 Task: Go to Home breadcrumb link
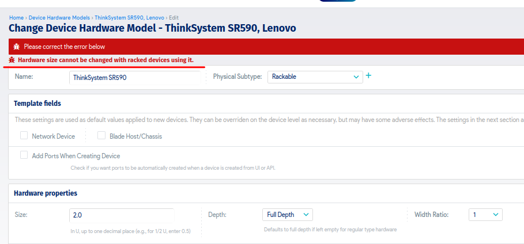tap(16, 18)
